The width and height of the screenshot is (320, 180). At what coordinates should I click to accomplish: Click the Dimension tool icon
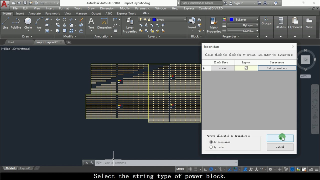104,23
